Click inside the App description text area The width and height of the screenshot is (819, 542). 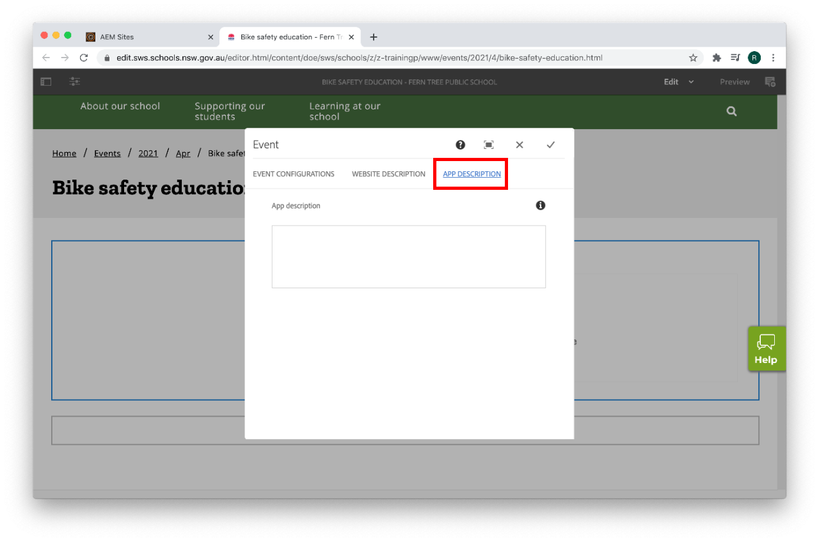pyautogui.click(x=409, y=256)
